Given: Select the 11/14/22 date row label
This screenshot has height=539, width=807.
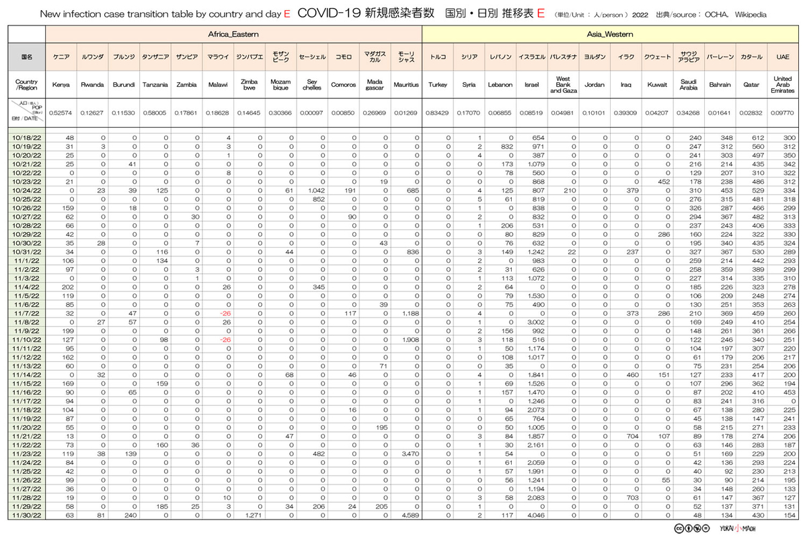Looking at the screenshot, I should [27, 373].
